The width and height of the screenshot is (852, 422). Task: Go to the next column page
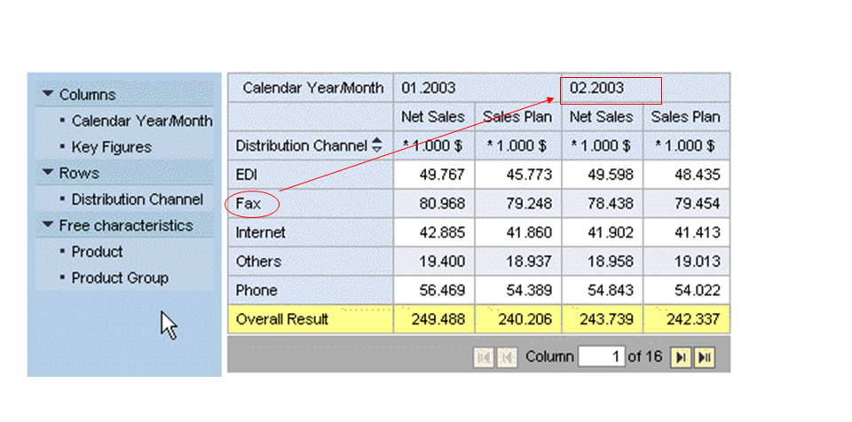(681, 357)
